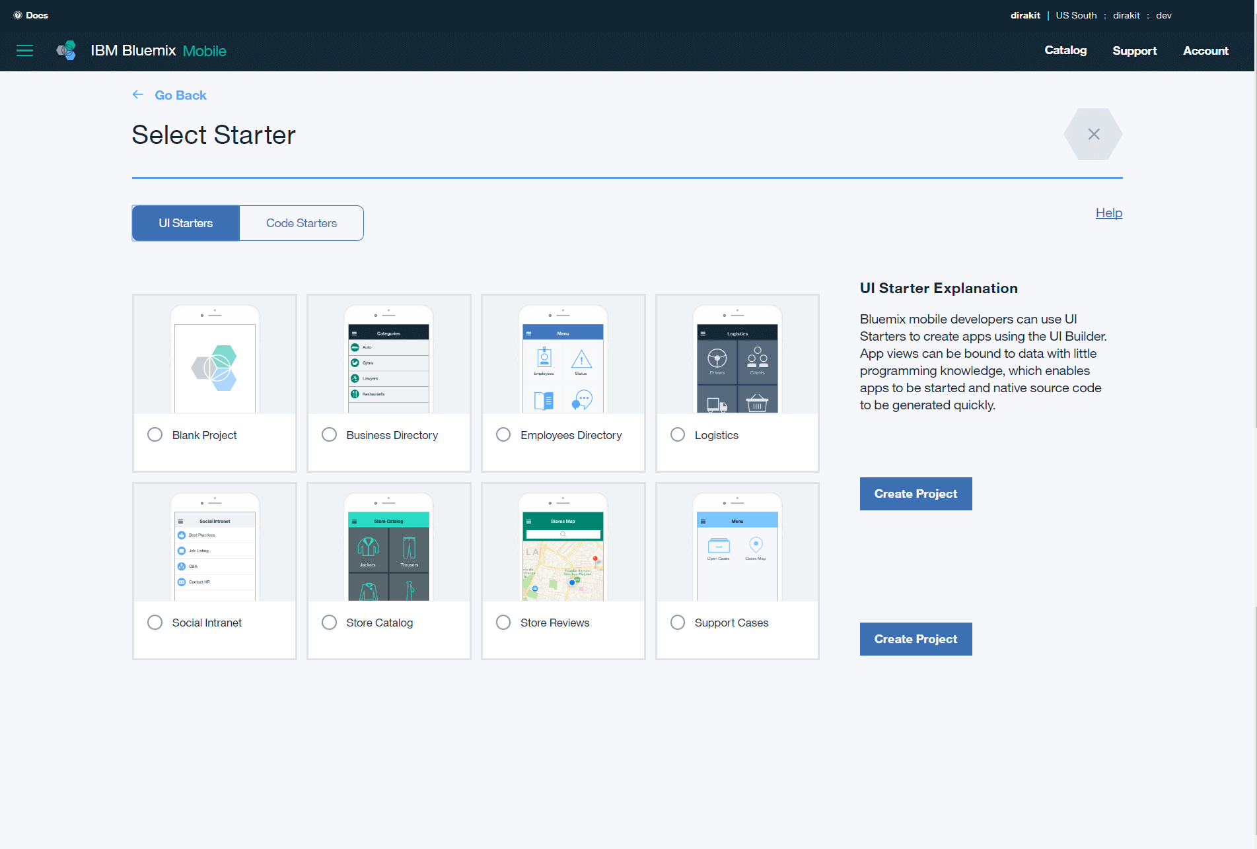The height and width of the screenshot is (849, 1257).
Task: Open the Help link
Action: (1109, 213)
